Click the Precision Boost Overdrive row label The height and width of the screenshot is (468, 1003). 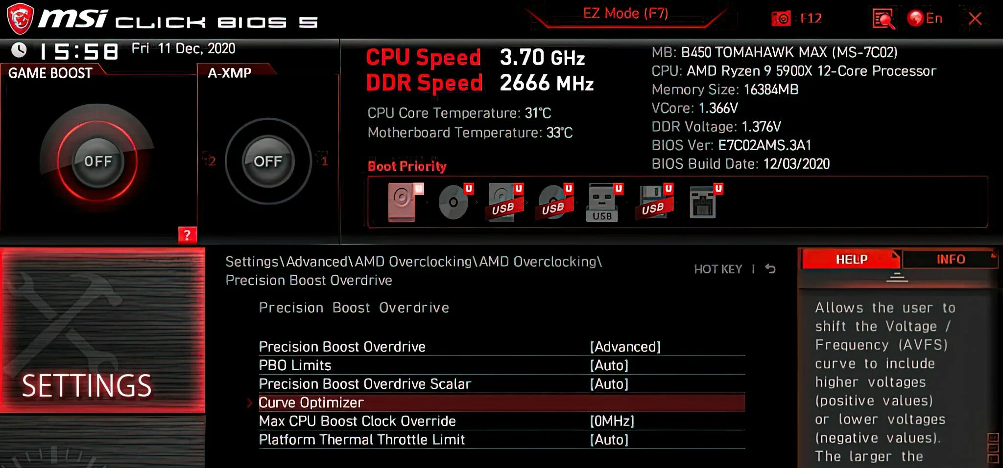(342, 347)
